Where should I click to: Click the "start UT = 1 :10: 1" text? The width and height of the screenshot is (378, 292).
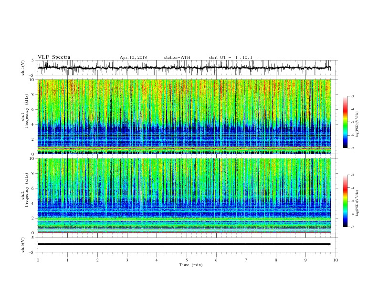click(231, 57)
